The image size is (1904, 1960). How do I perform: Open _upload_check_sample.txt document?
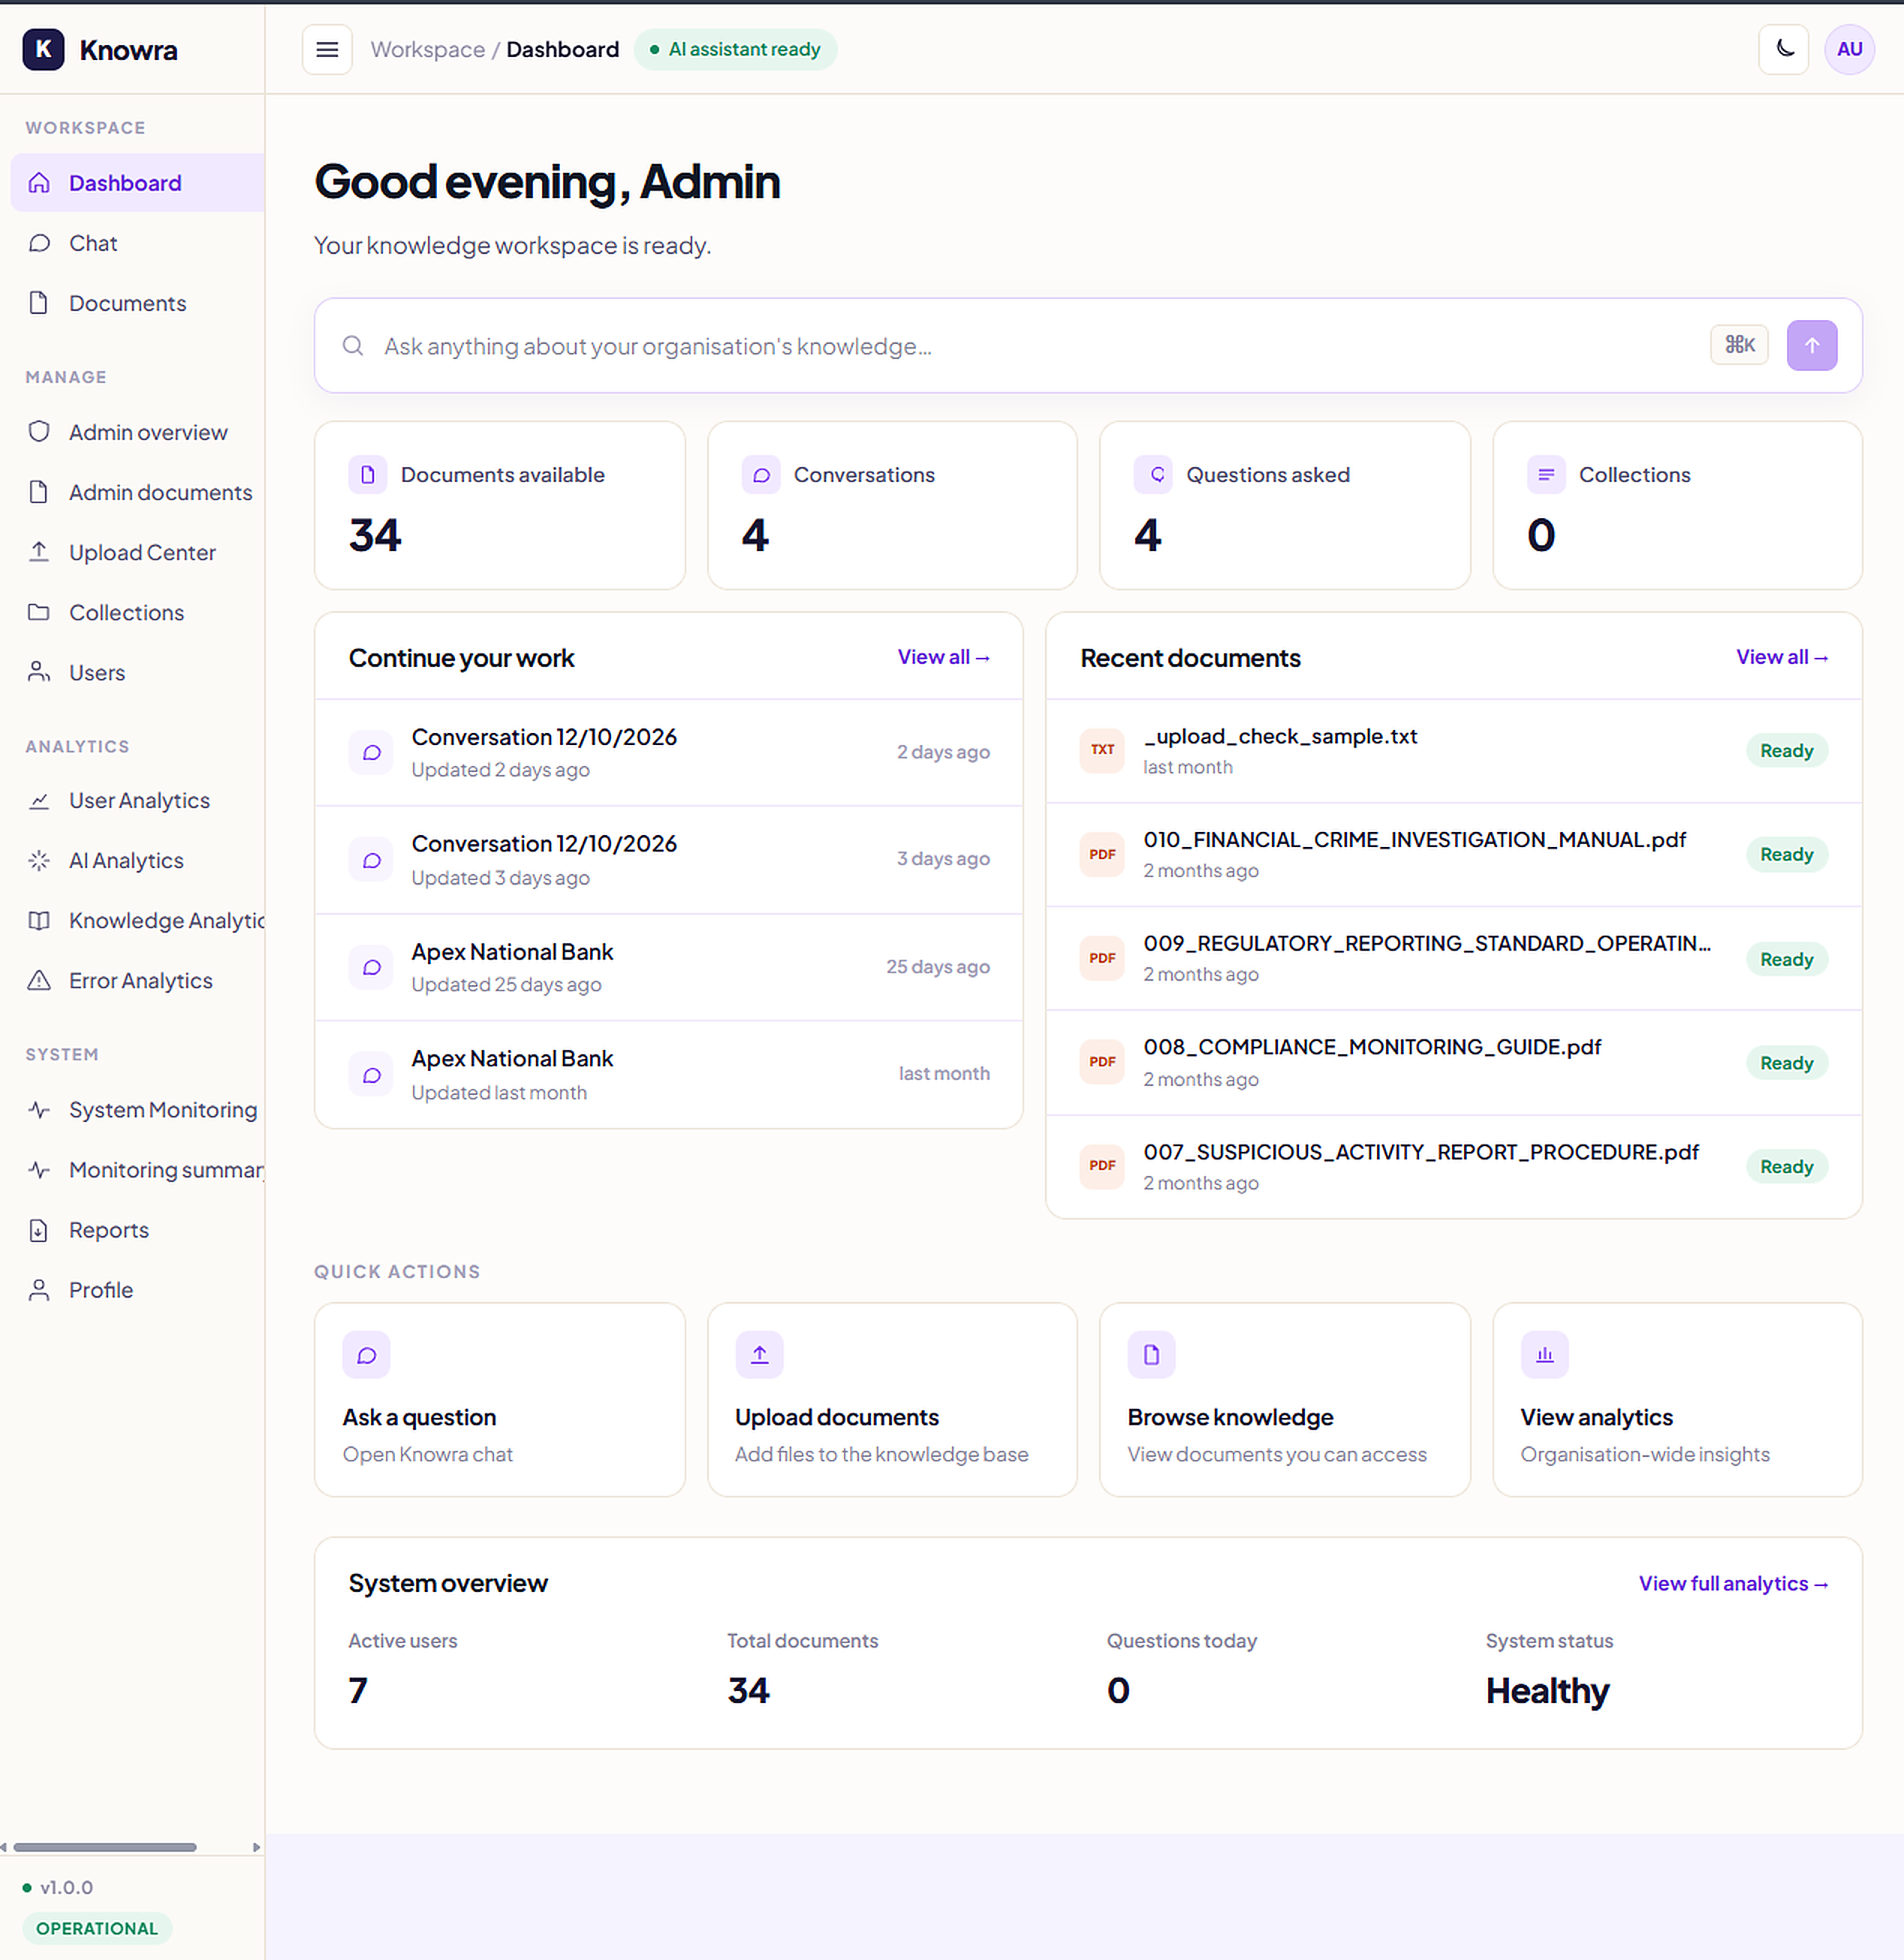pos(1453,751)
